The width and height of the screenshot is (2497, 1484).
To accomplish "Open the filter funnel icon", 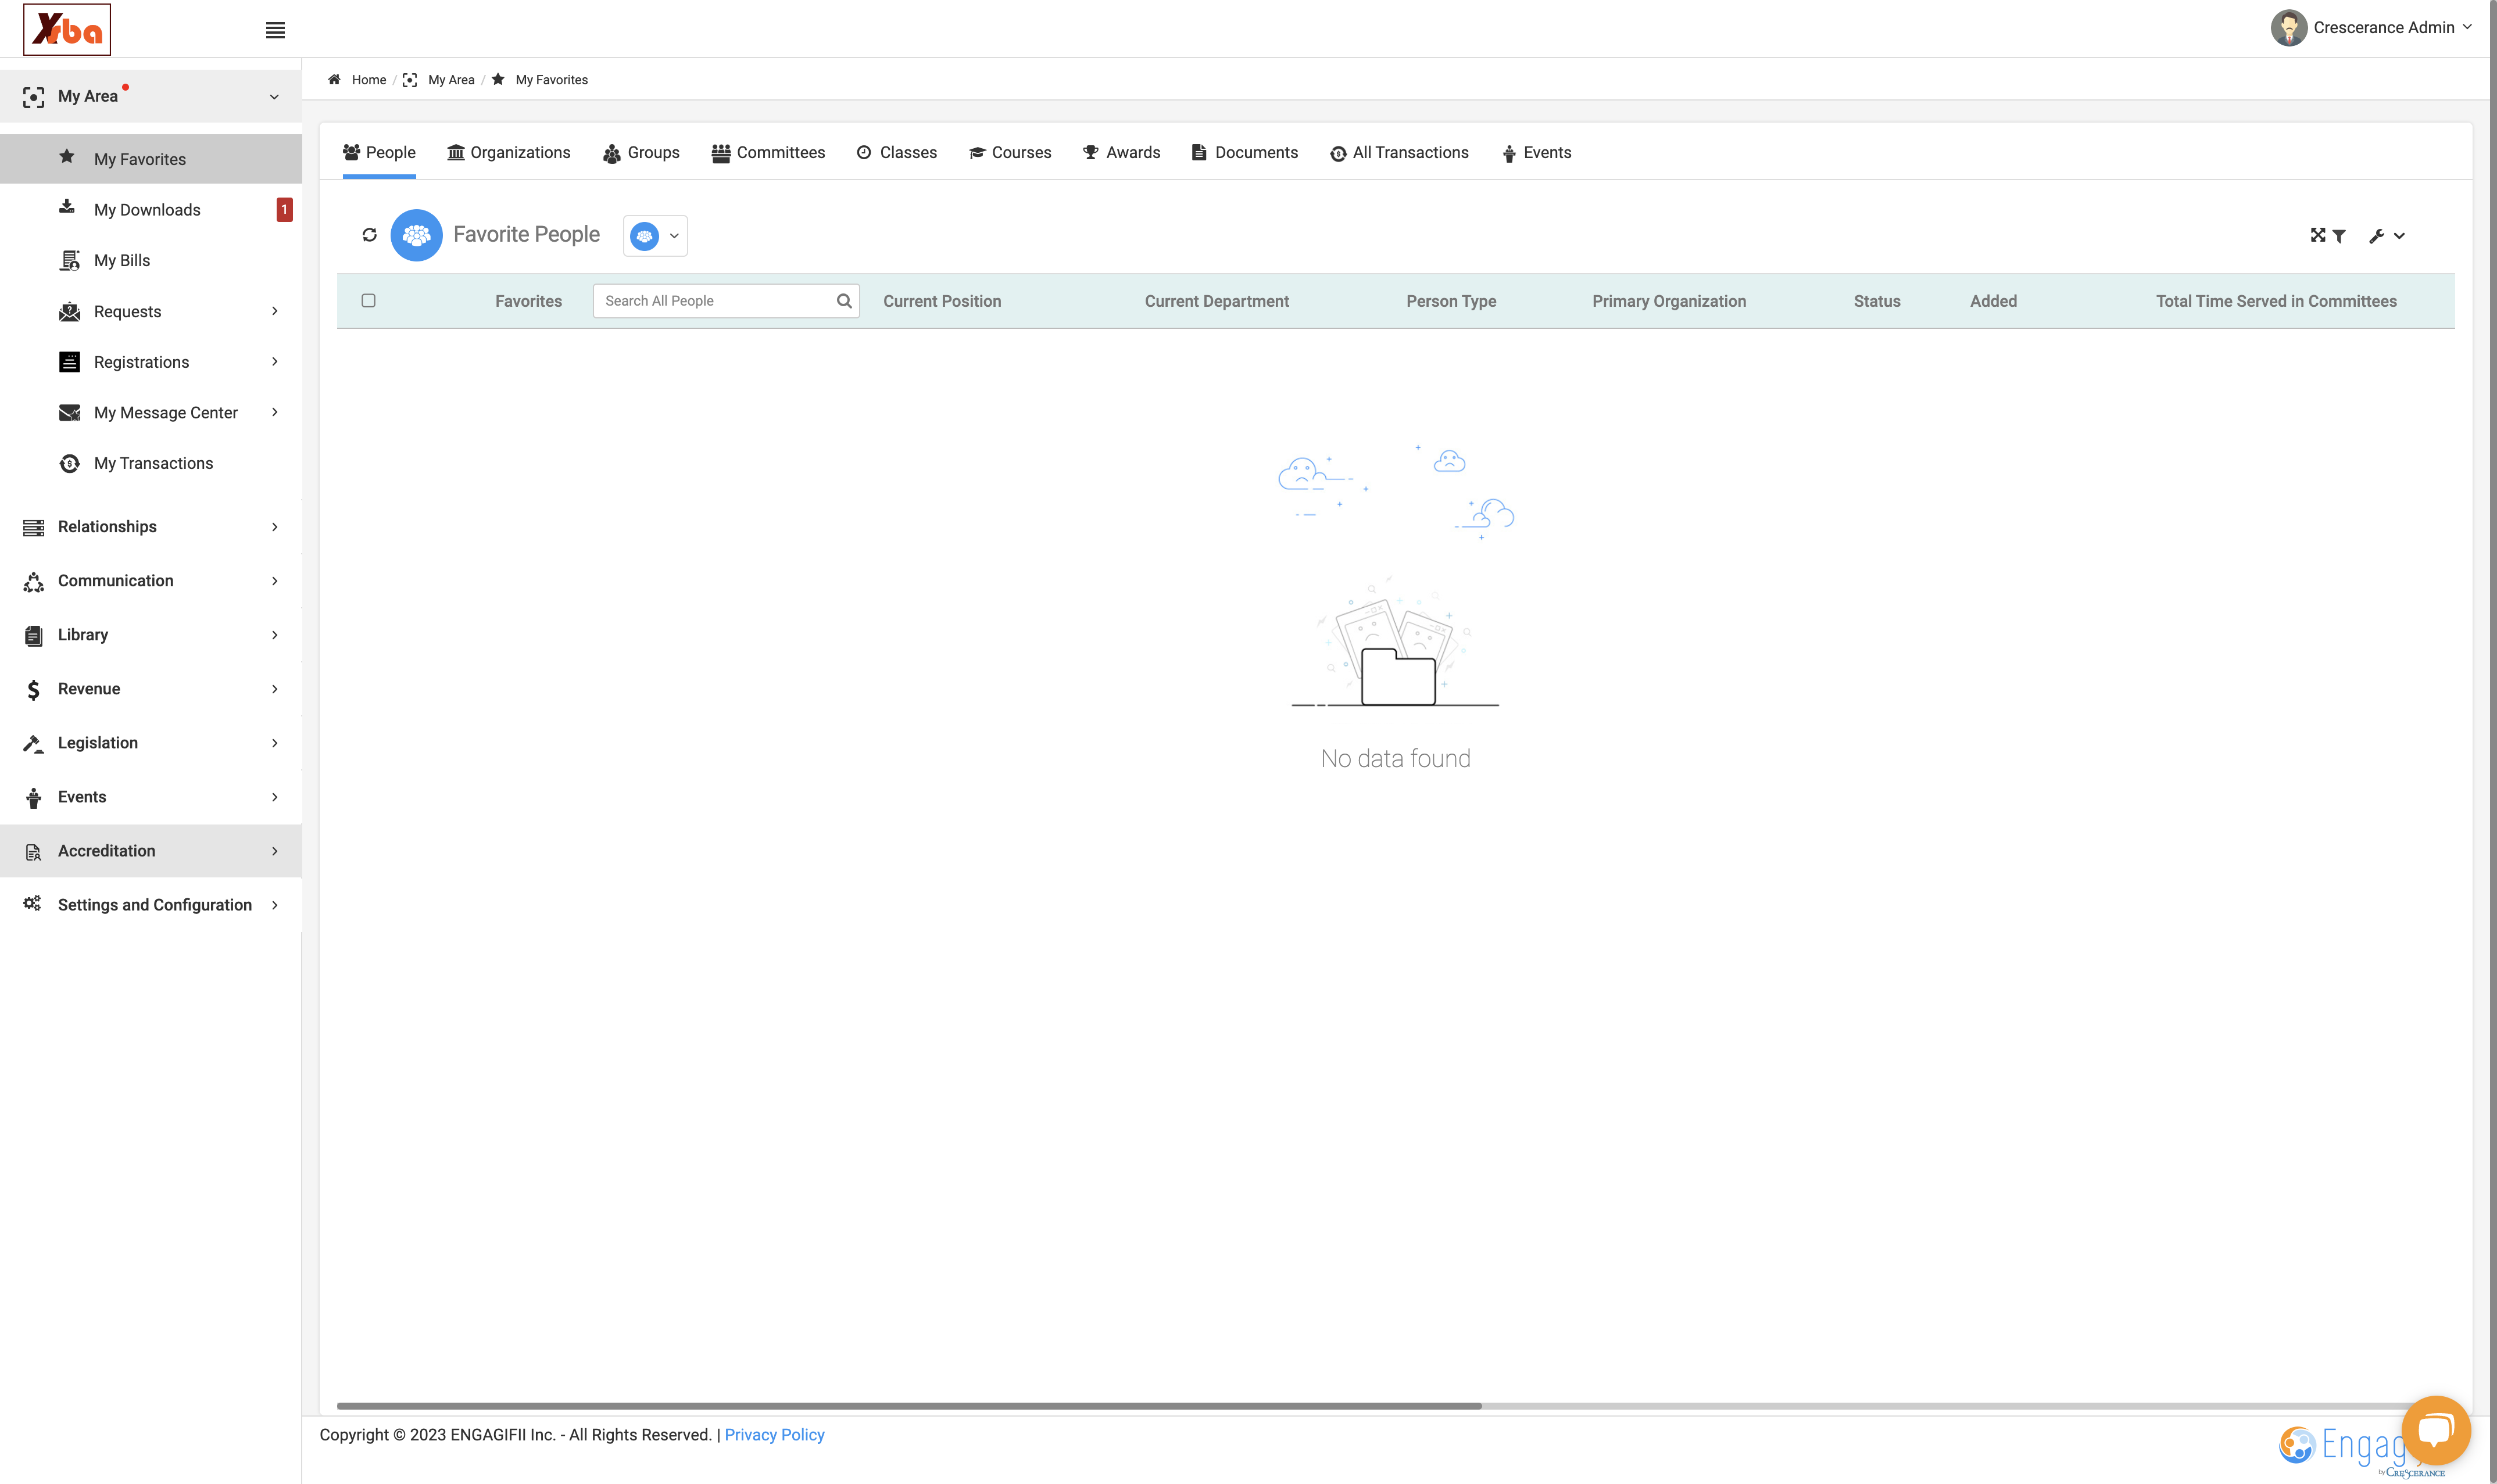I will (x=2339, y=236).
